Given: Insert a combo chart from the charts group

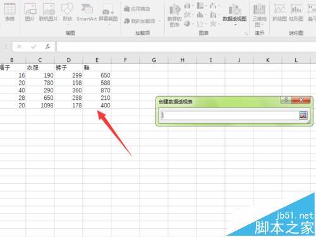Looking at the screenshot, I should [x=214, y=15].
